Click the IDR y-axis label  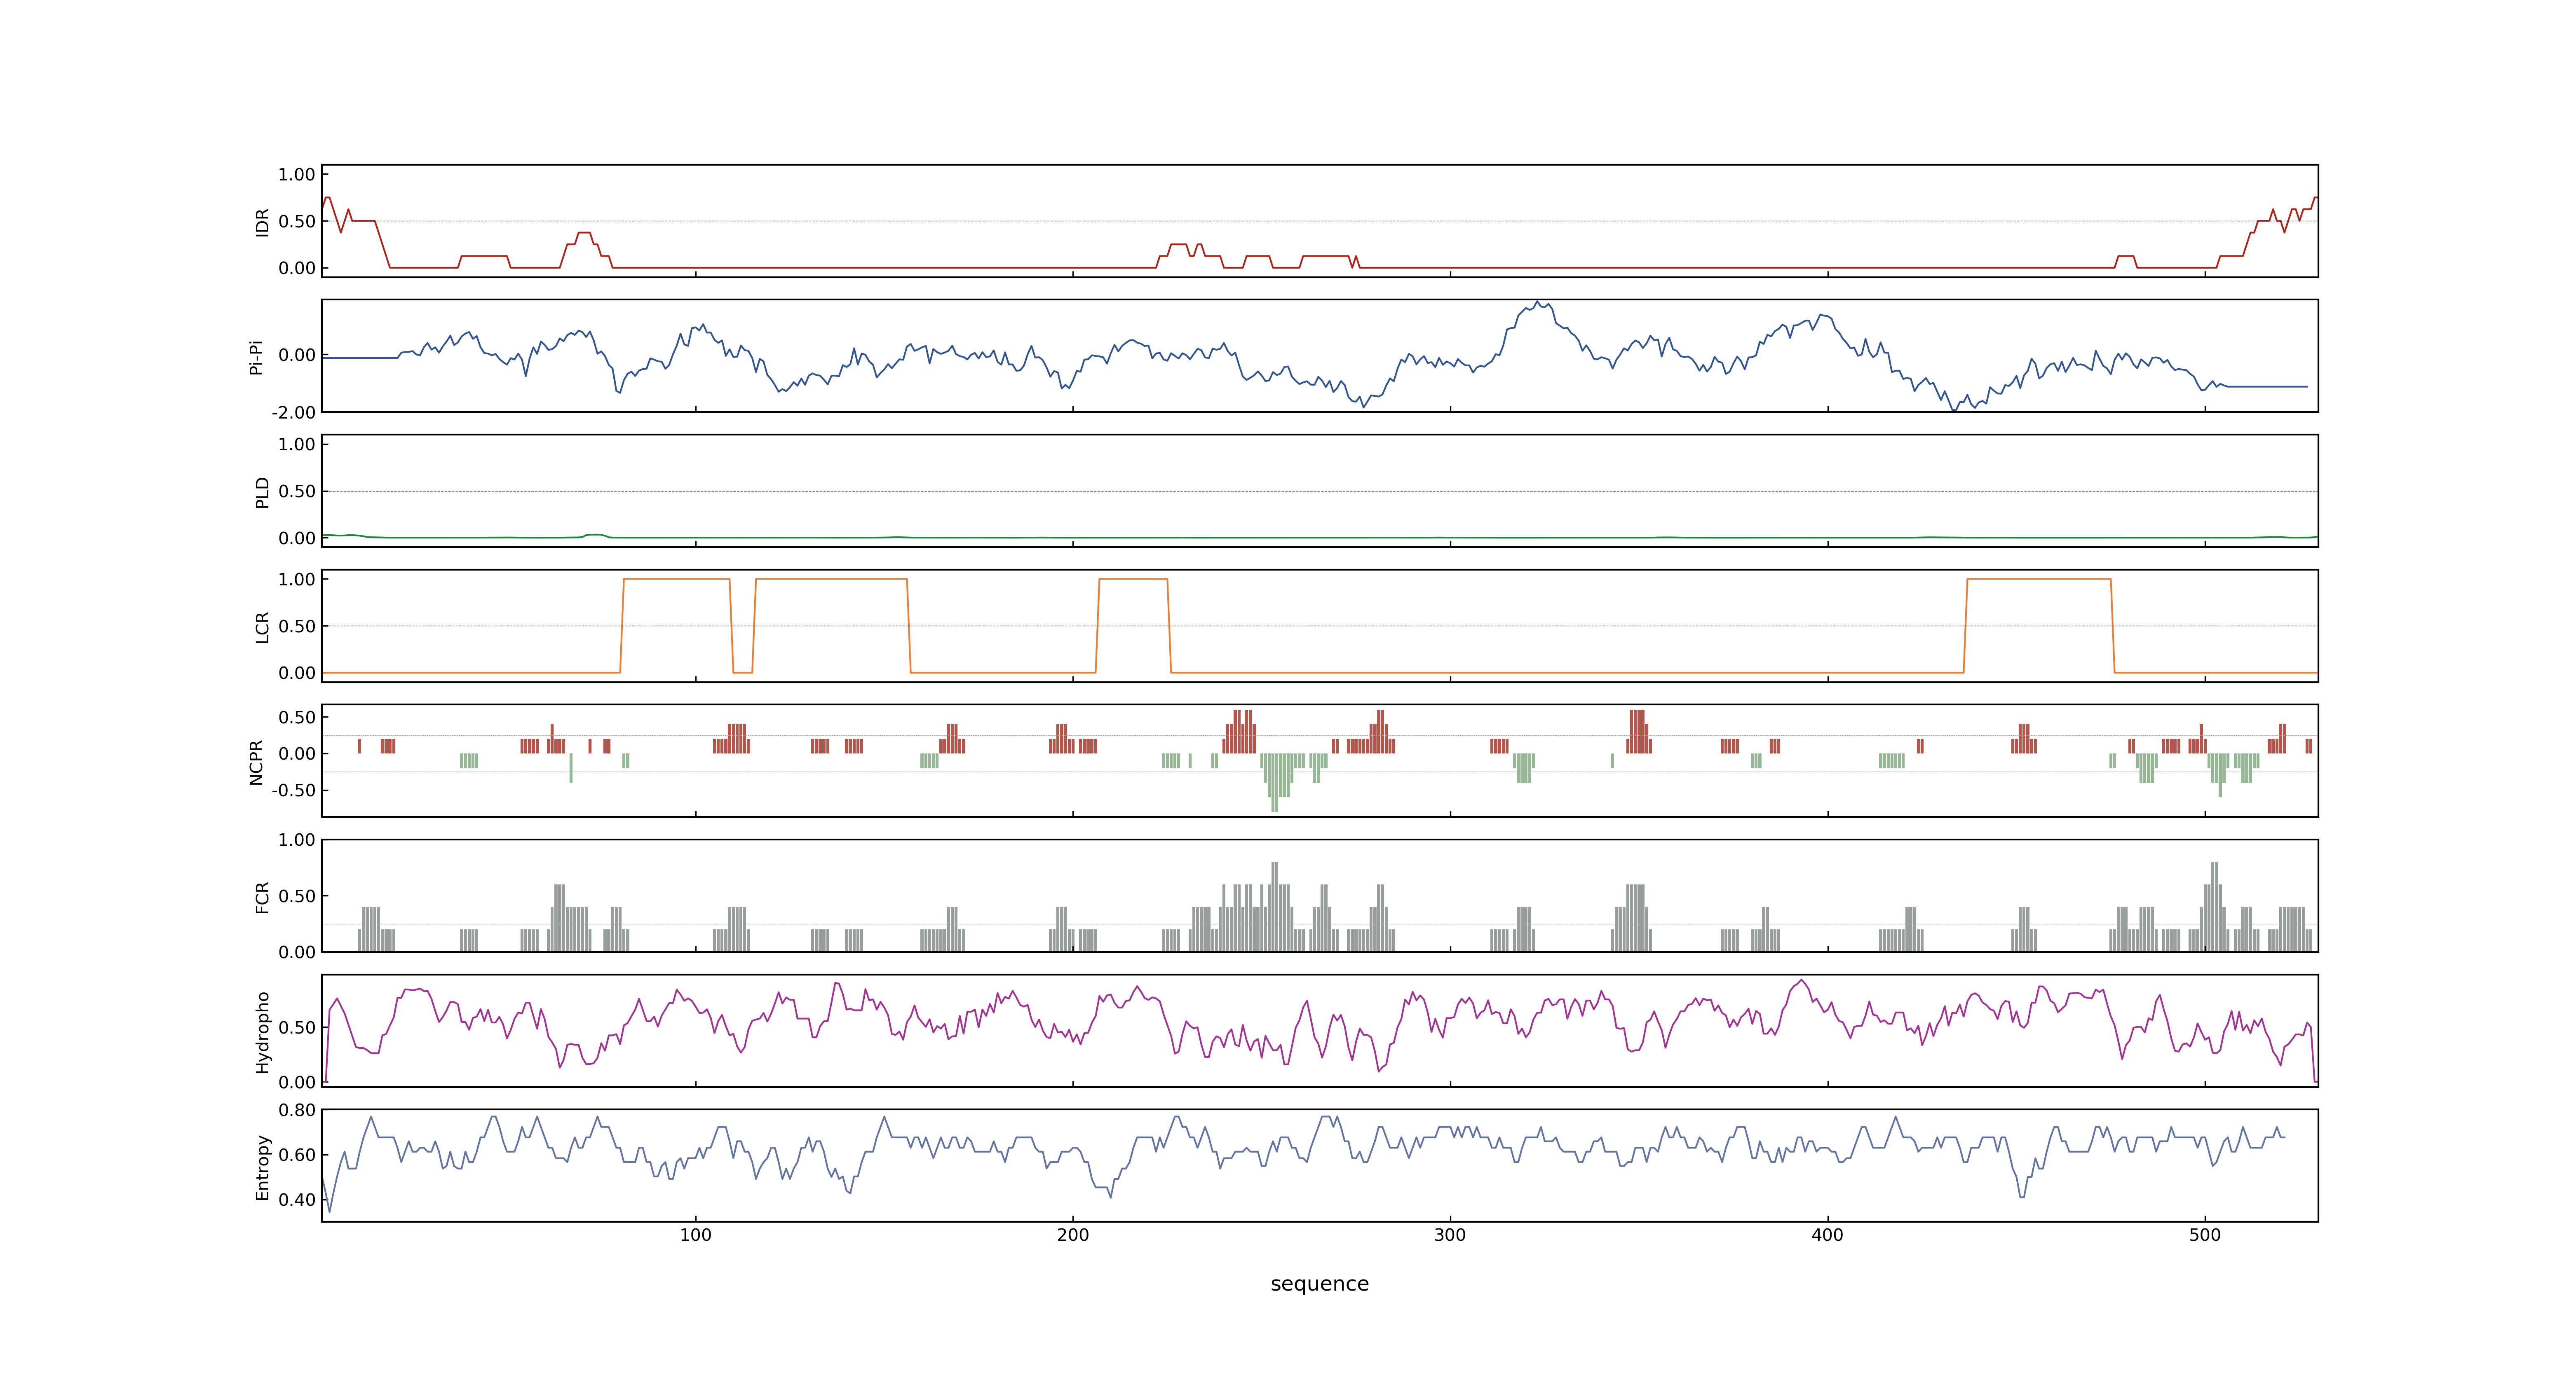tap(262, 222)
